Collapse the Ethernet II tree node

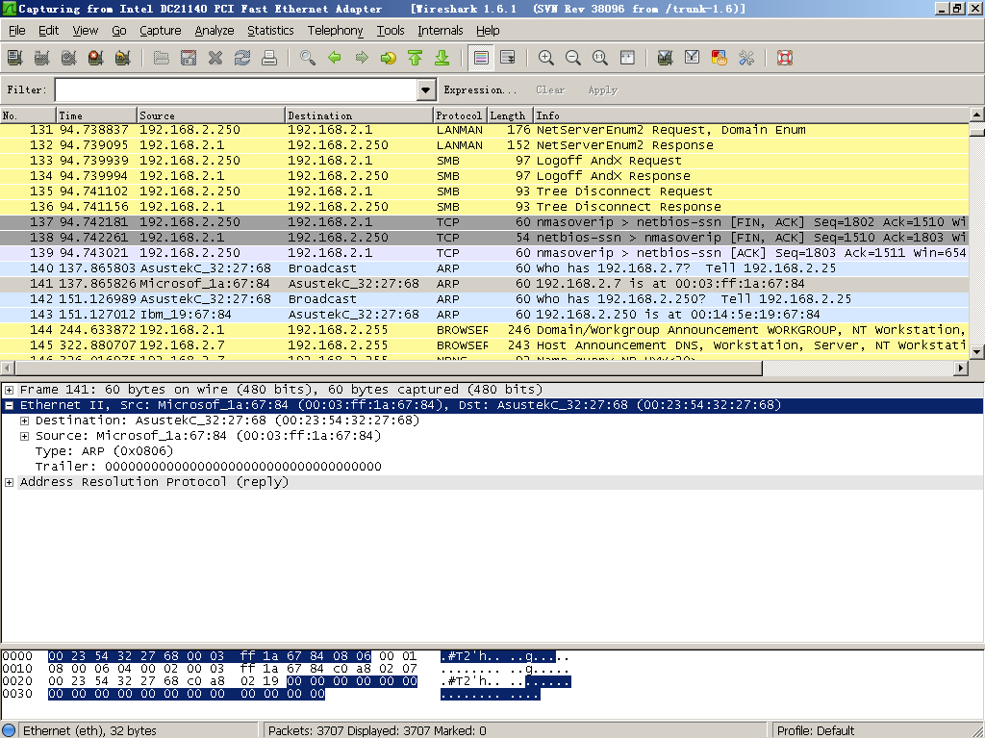(10, 406)
